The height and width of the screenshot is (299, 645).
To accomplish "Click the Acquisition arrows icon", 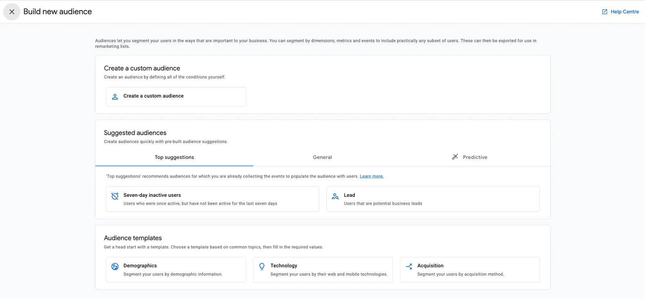I will pos(409,266).
